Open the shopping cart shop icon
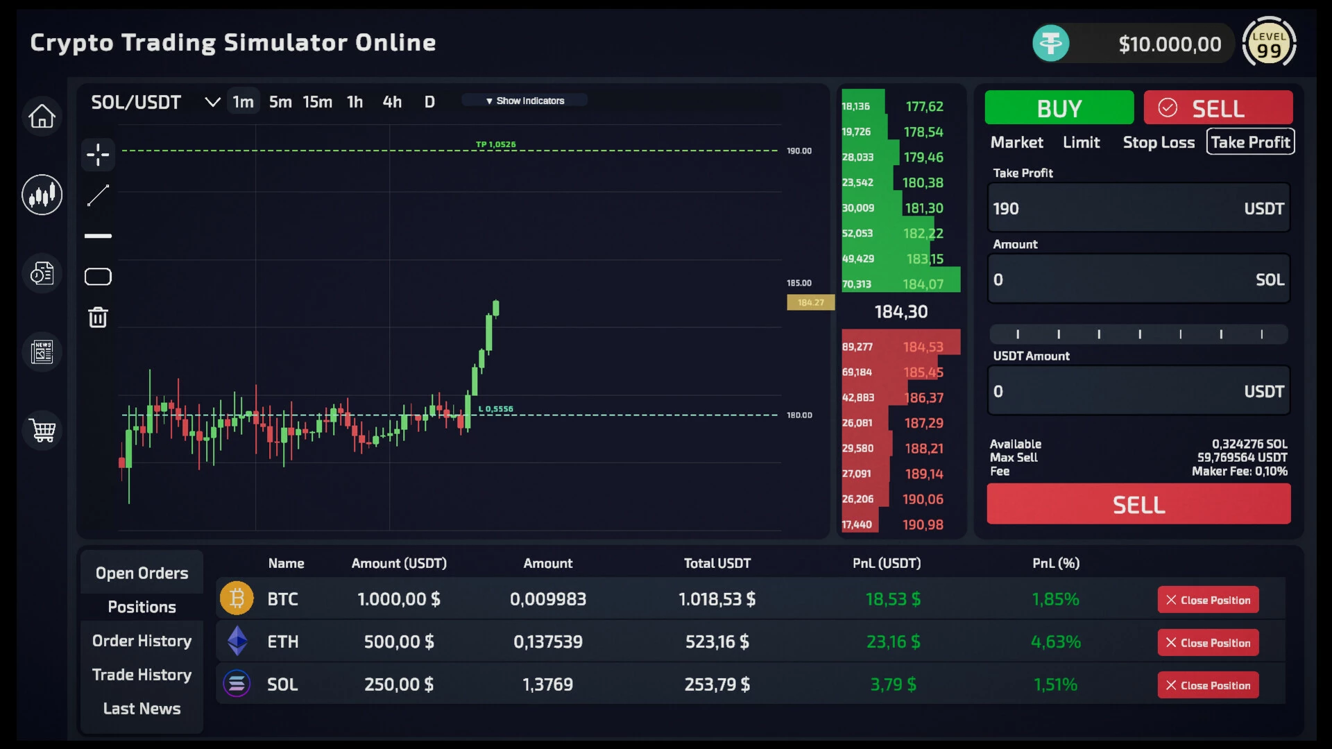This screenshot has width=1332, height=749. pyautogui.click(x=42, y=430)
